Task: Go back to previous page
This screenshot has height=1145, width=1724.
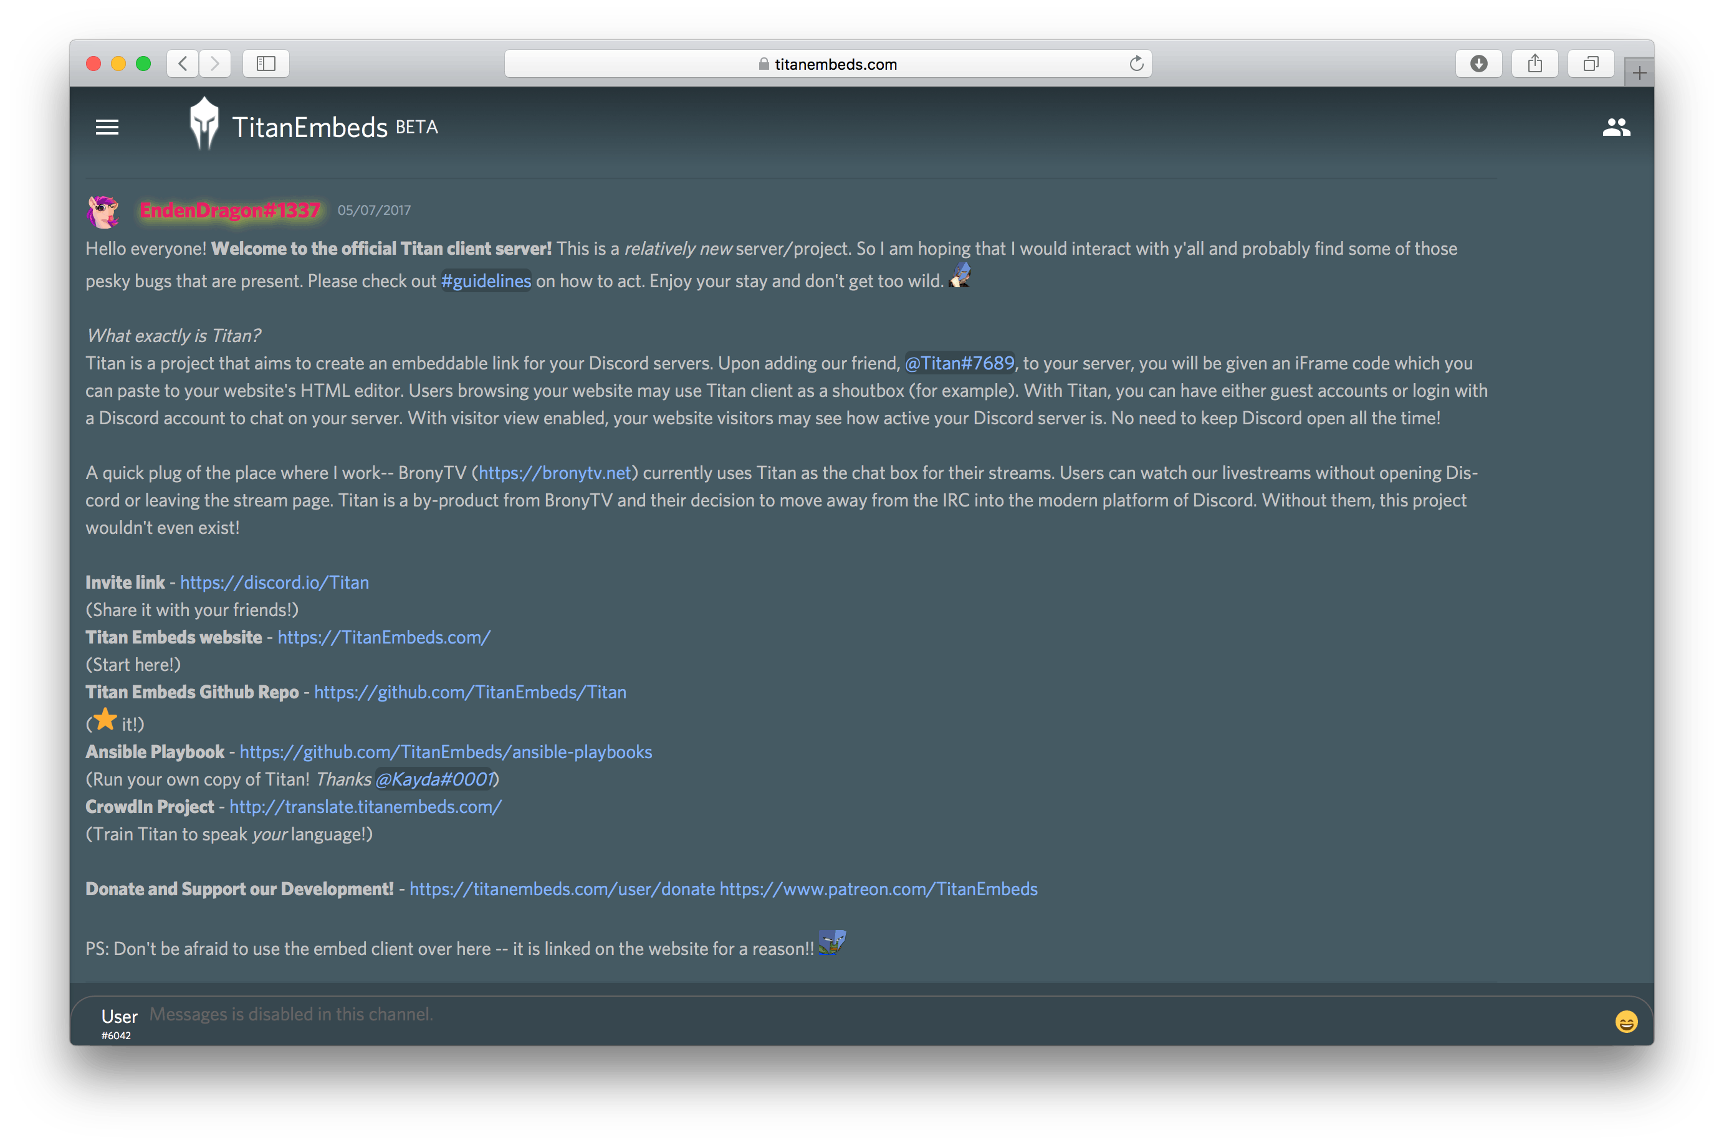Action: [183, 64]
